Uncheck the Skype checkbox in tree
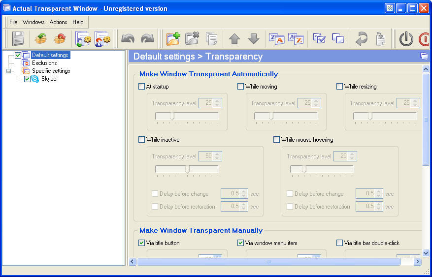432x277 pixels. [27, 79]
